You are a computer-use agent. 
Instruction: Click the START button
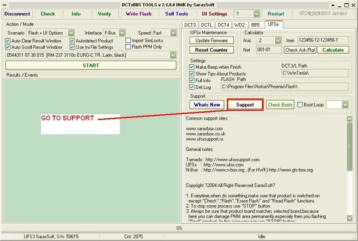pyautogui.click(x=91, y=65)
